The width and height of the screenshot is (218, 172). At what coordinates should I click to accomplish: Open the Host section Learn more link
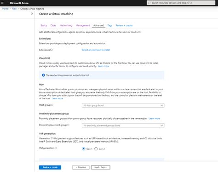point(57,98)
